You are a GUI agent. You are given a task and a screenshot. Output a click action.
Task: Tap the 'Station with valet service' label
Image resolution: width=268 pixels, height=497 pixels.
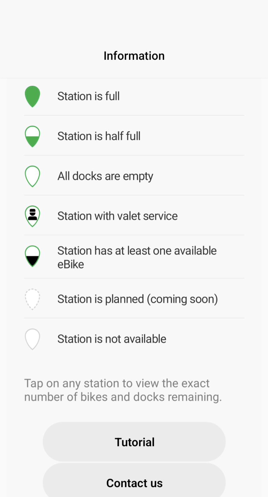(118, 216)
